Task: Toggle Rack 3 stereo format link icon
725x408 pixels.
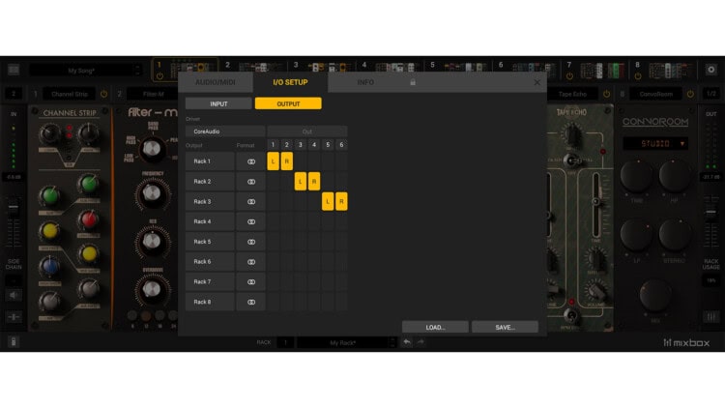Action: pyautogui.click(x=251, y=202)
